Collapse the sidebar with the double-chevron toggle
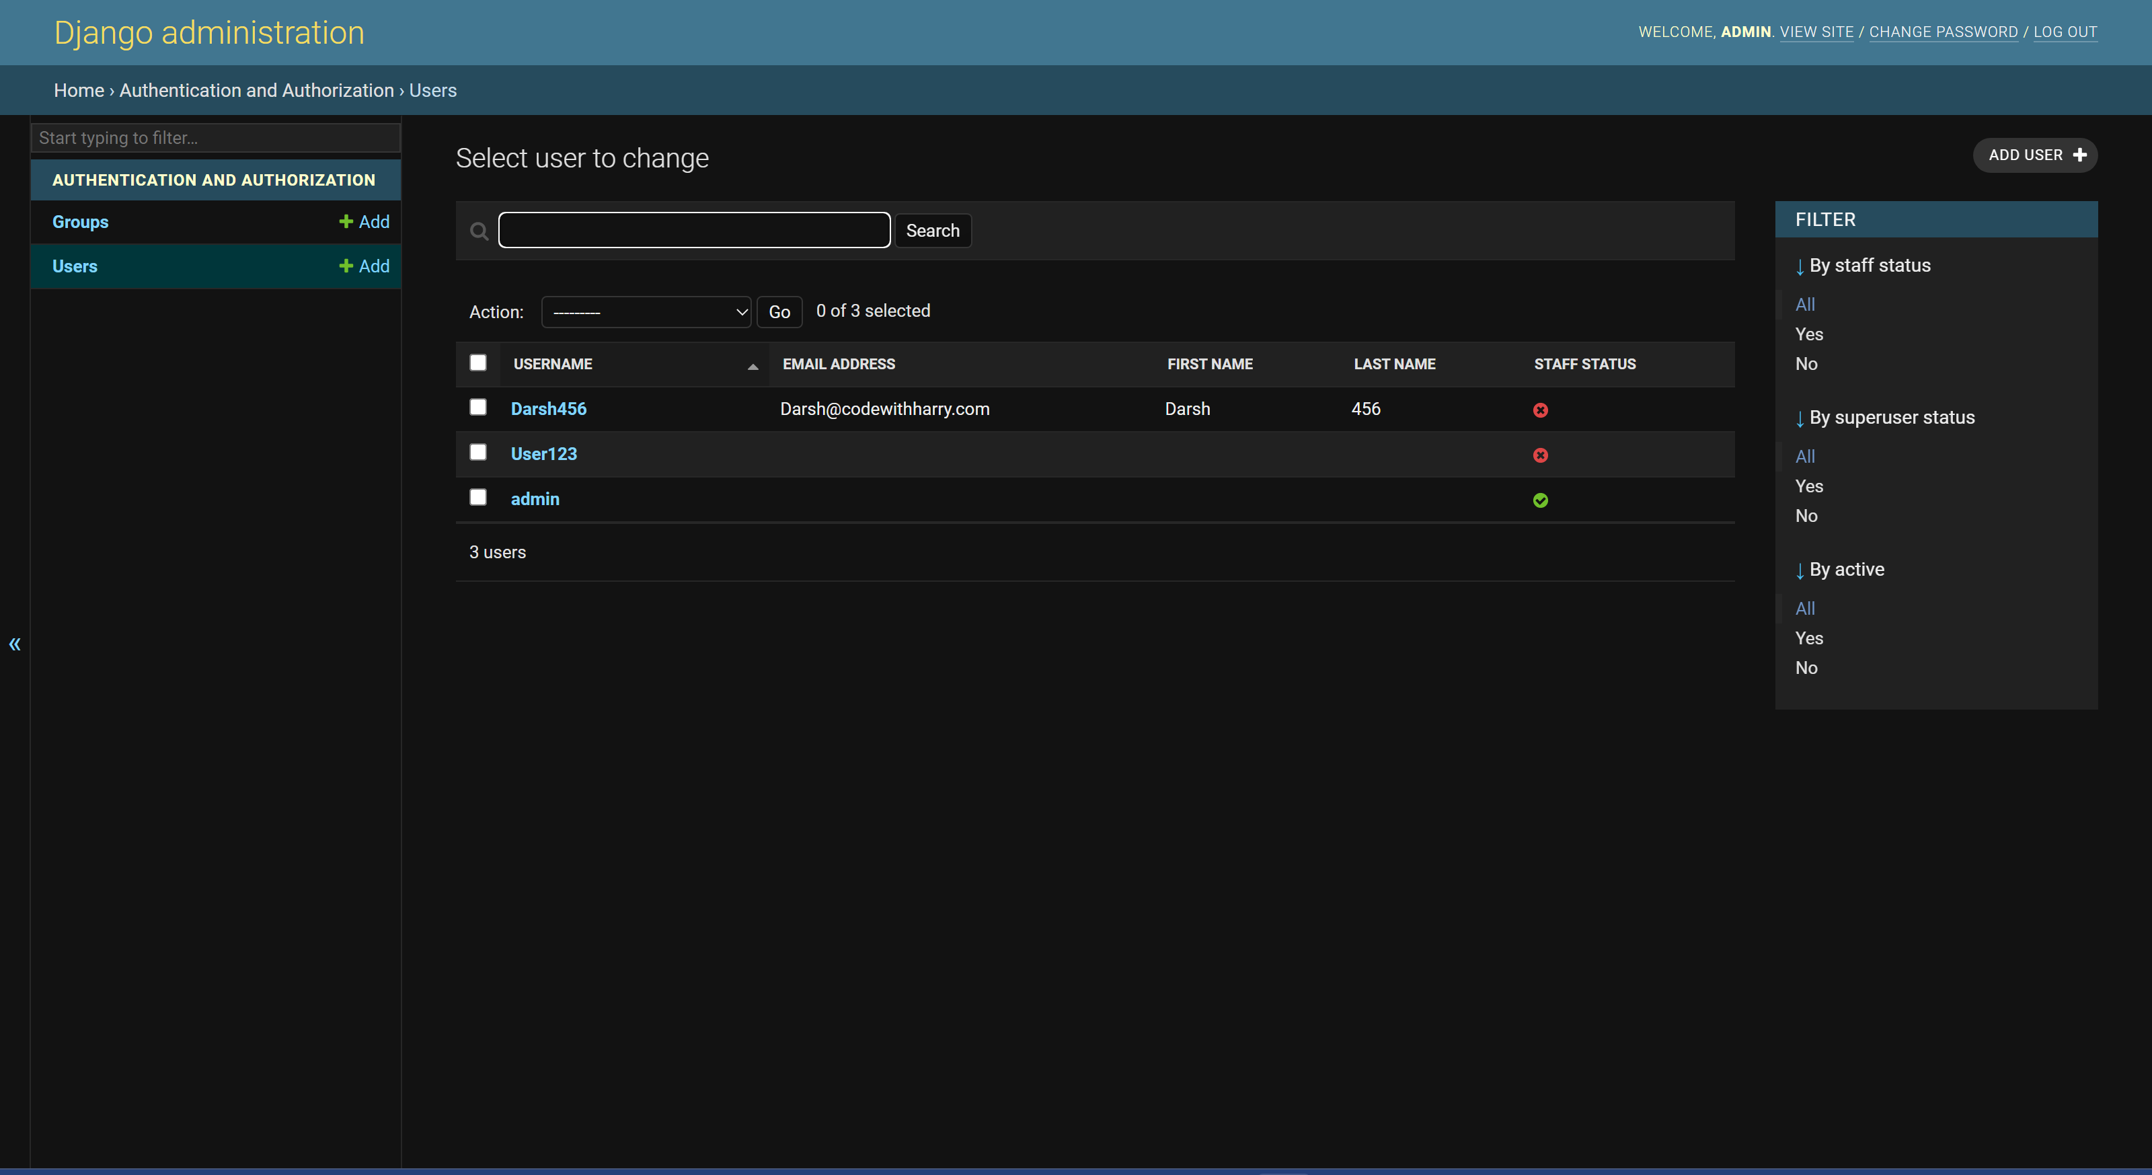This screenshot has width=2152, height=1175. pos(14,644)
